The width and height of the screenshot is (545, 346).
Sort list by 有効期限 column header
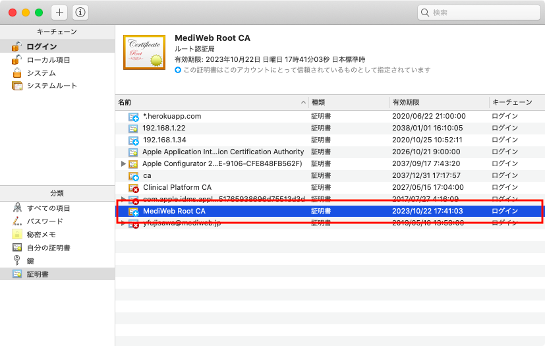(440, 102)
